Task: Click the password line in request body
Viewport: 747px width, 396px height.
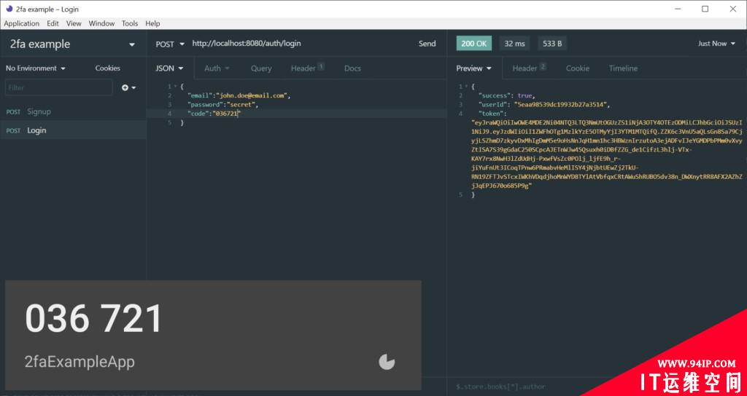Action: 222,105
